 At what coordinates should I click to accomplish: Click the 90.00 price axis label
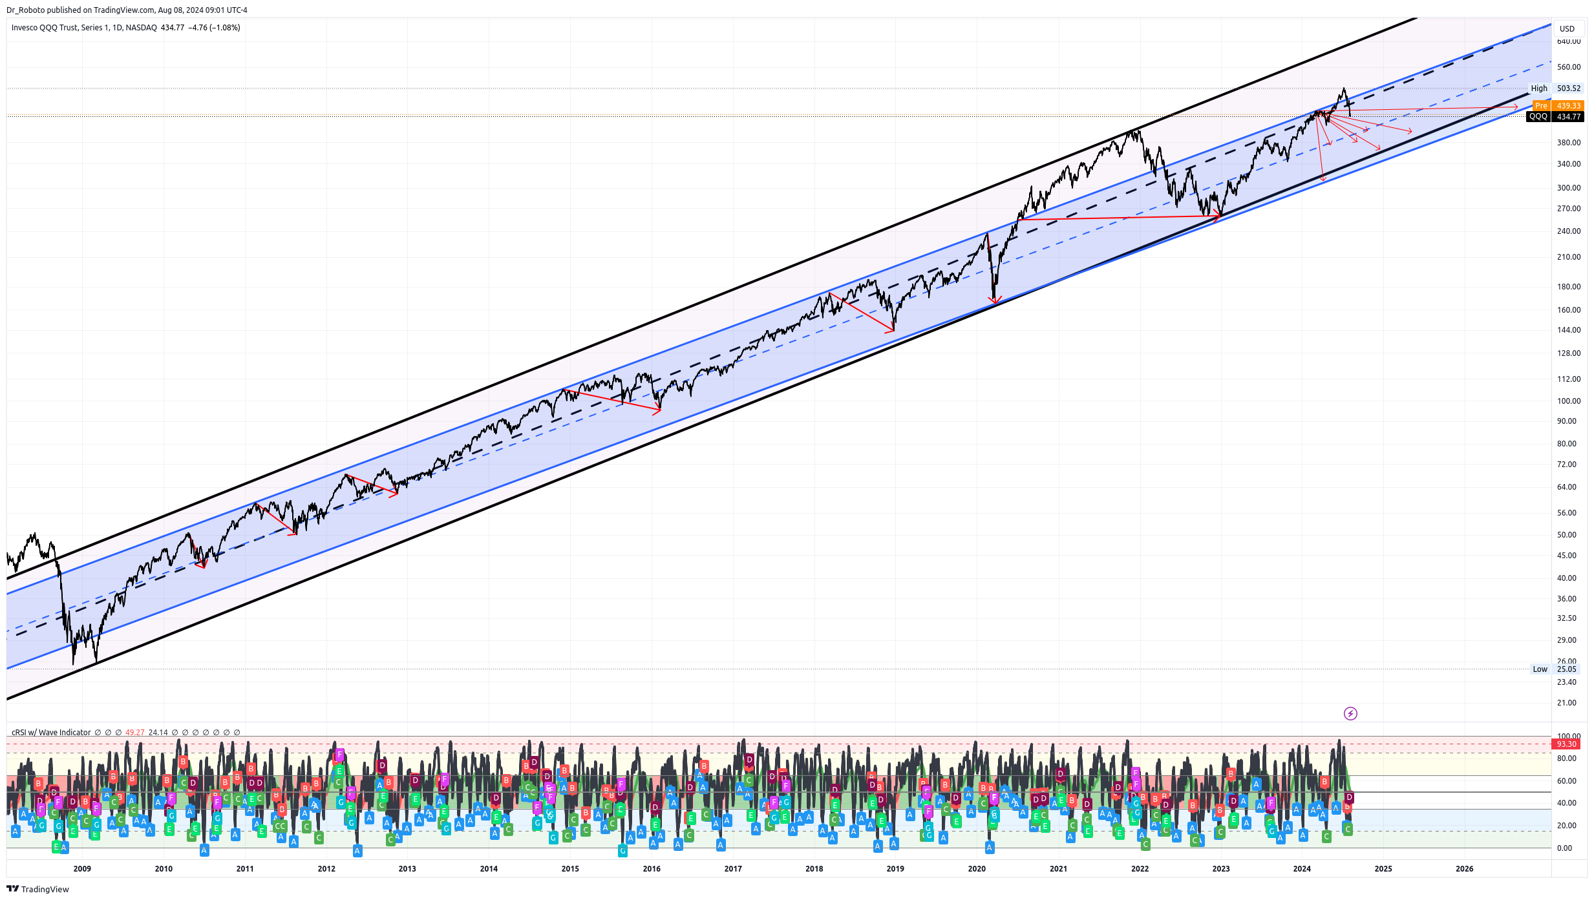tap(1567, 421)
